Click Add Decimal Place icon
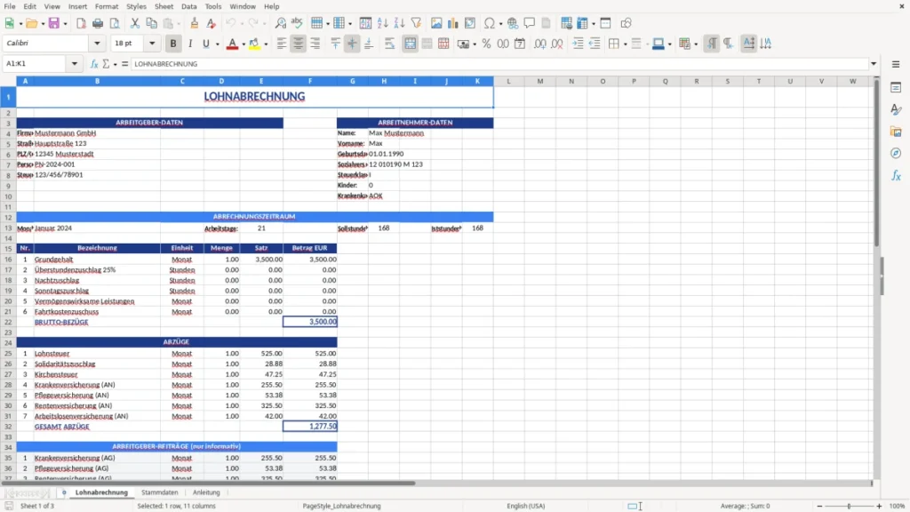 [x=540, y=44]
